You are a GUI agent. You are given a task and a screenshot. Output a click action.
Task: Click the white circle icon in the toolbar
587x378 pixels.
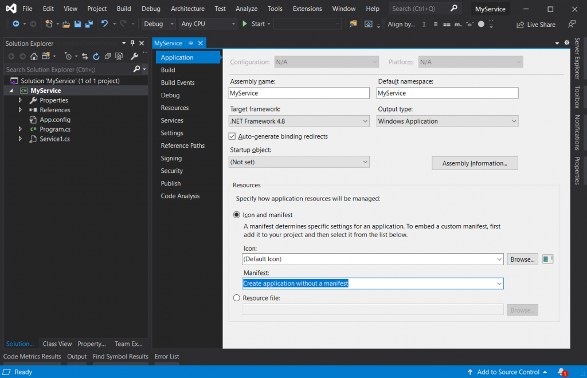[481, 24]
